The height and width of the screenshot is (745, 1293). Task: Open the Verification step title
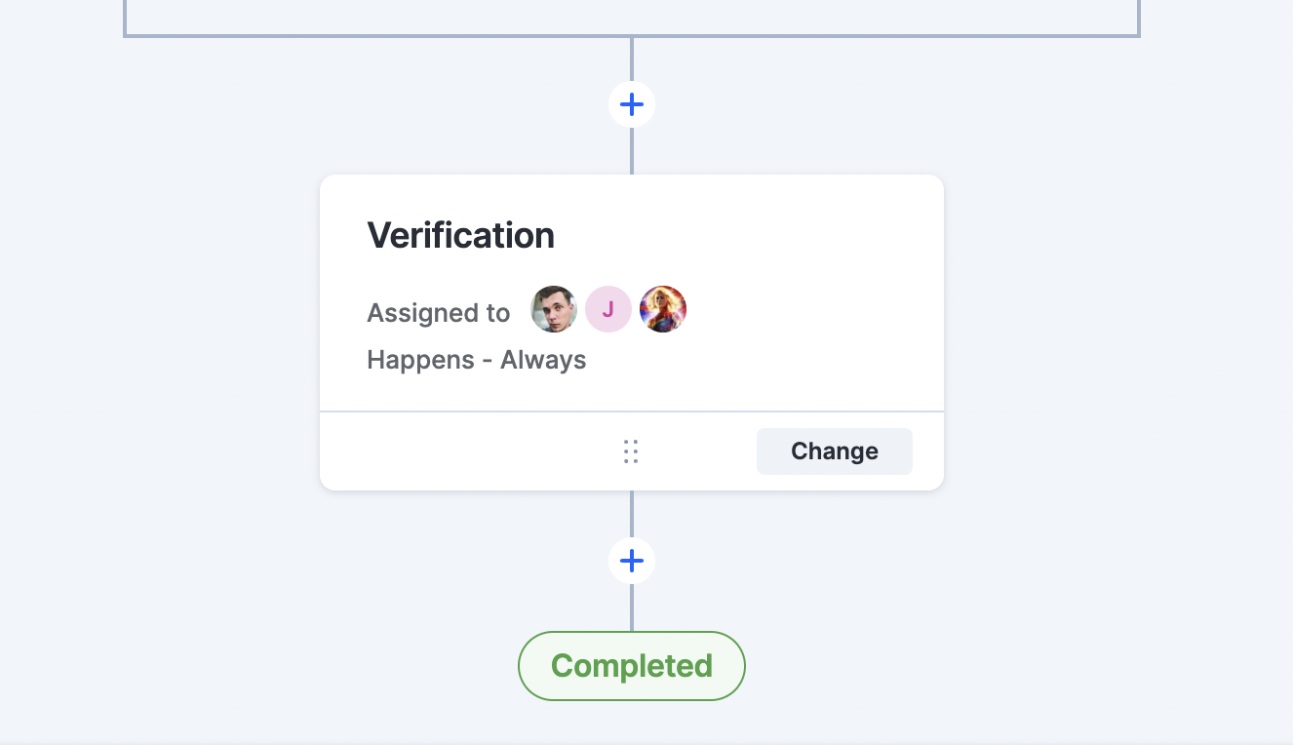(461, 235)
